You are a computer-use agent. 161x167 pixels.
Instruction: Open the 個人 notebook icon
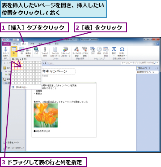(4, 68)
